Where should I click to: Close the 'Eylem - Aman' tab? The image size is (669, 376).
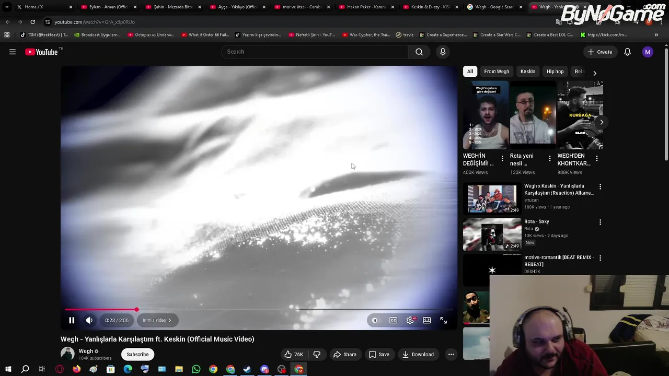(135, 7)
